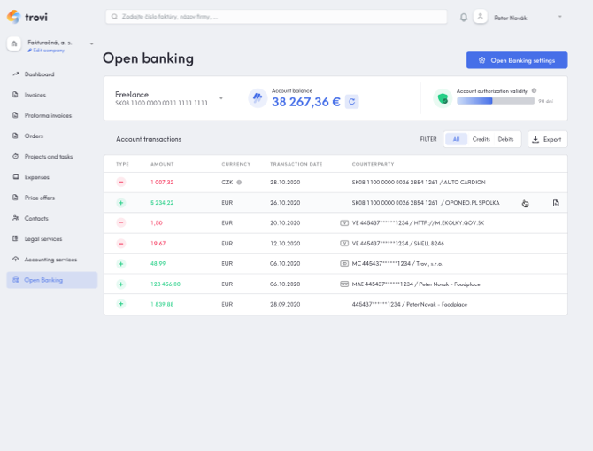Click the minus icon on 1,60 row

[x=121, y=222]
